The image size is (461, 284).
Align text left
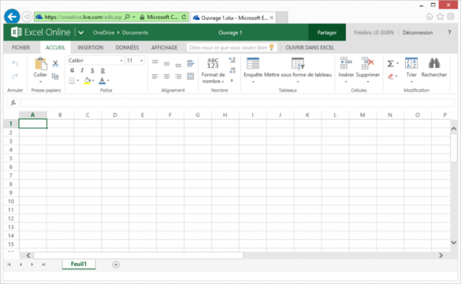(x=155, y=77)
